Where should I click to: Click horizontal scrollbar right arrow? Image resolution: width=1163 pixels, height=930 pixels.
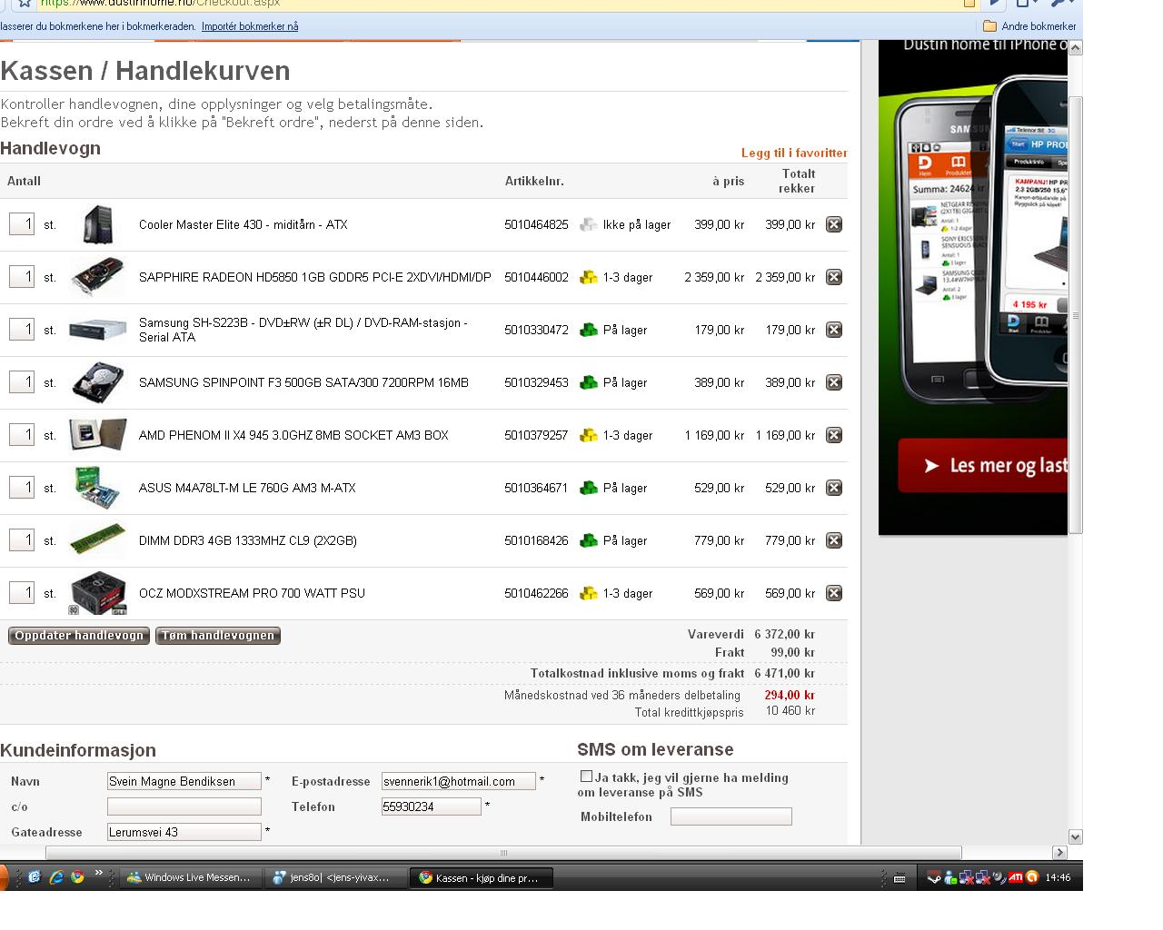[1059, 852]
